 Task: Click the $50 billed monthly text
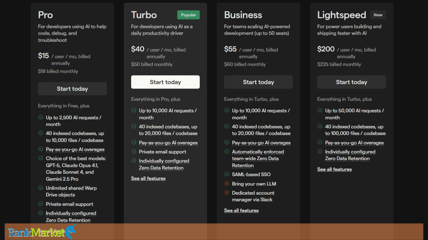point(152,64)
